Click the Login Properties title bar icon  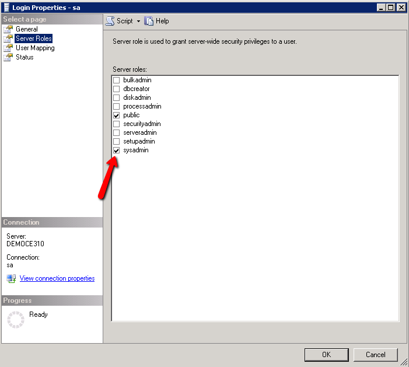[x=6, y=7]
